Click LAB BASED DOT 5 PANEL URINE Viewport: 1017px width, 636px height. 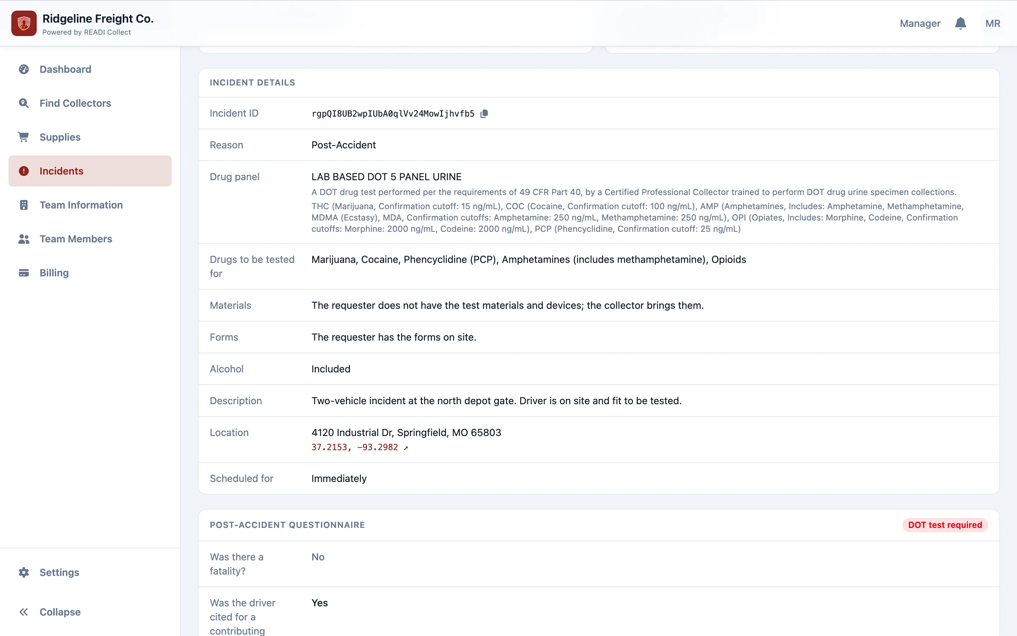point(386,177)
